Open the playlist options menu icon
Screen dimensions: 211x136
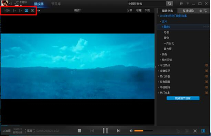point(205,11)
